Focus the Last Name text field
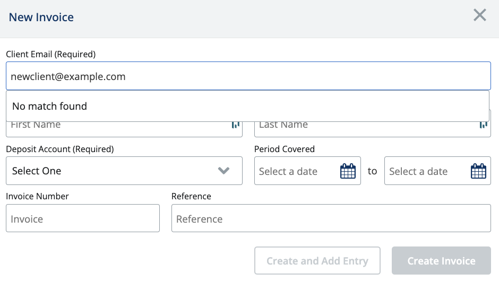Image resolution: width=499 pixels, height=282 pixels. 366,128
